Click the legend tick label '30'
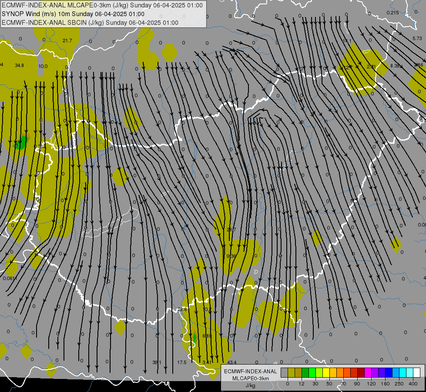The image size is (426, 392). tap(315, 384)
